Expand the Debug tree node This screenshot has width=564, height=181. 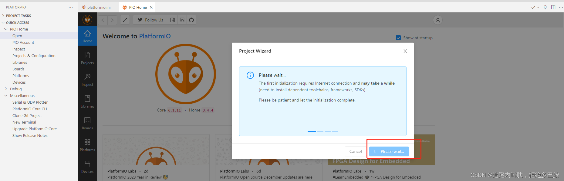6,89
